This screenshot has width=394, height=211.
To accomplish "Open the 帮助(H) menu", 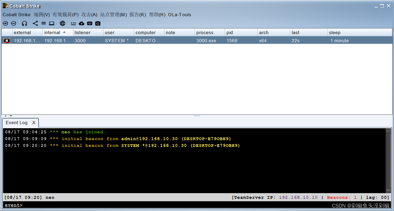I will [x=157, y=15].
